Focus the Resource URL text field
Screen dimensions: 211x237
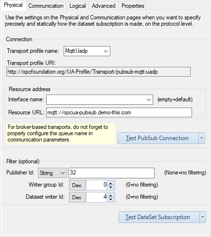click(x=119, y=112)
